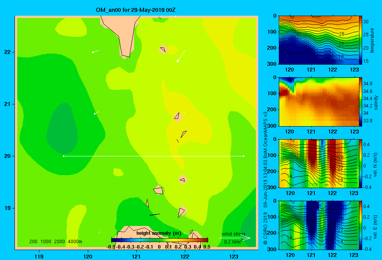Click the "200" depth contour legend entry
The height and width of the screenshot is (260, 382).
33,242
